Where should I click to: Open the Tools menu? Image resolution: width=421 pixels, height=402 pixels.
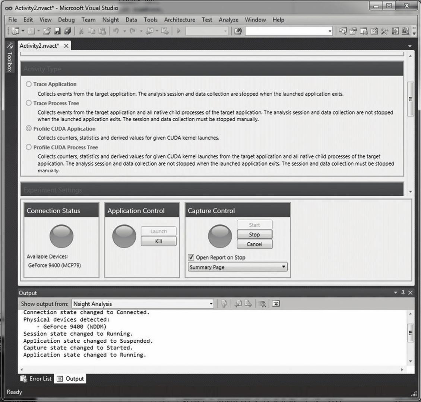151,20
